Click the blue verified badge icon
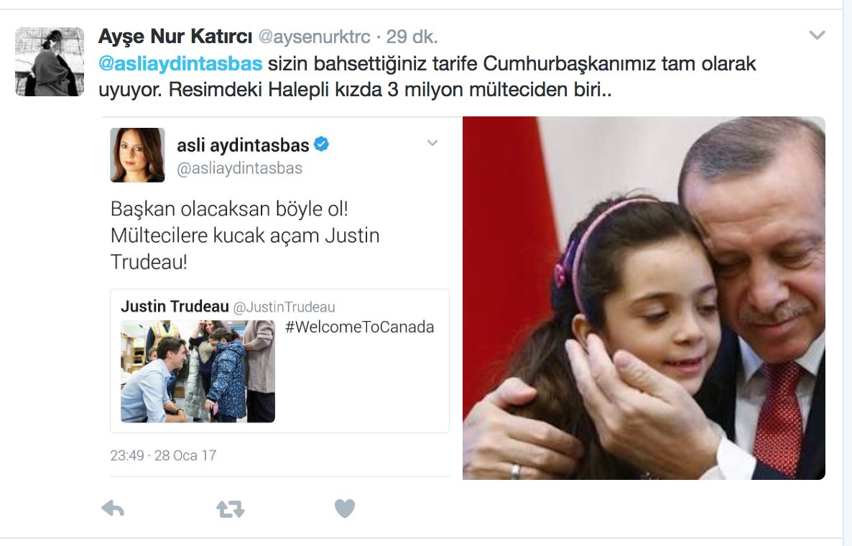The image size is (852, 546). [x=322, y=144]
